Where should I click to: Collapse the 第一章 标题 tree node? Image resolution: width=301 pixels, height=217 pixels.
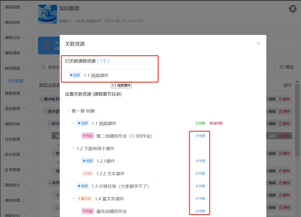(x=68, y=111)
